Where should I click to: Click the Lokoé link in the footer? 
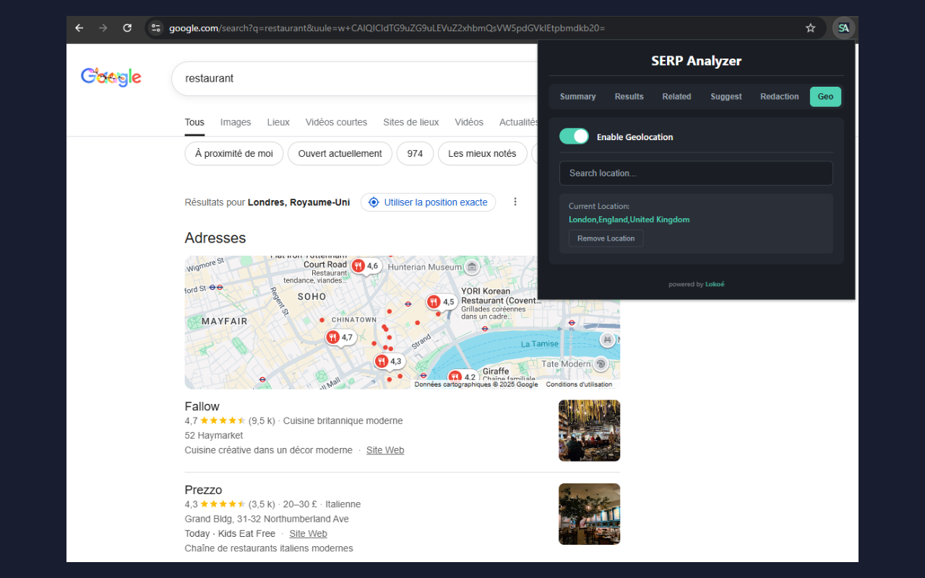pyautogui.click(x=715, y=284)
